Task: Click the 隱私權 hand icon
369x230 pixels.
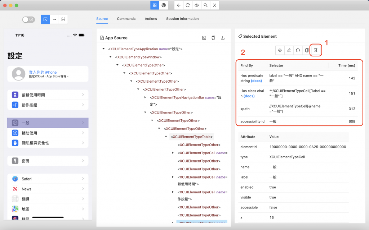Action: (15, 143)
